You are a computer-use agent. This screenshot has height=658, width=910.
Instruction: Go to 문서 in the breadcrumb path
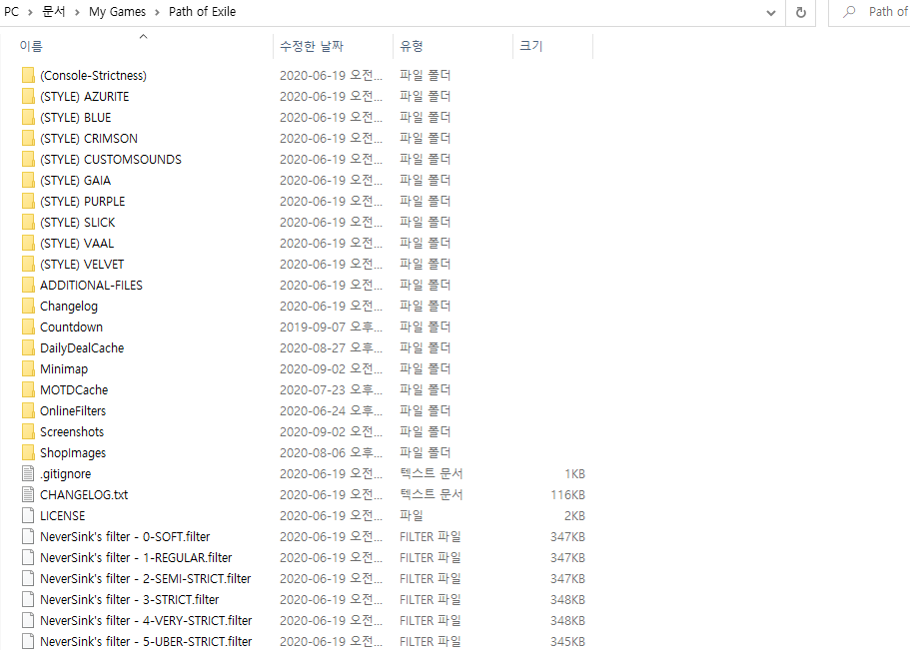(x=53, y=12)
